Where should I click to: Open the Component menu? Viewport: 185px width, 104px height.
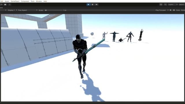(x=25, y=1)
